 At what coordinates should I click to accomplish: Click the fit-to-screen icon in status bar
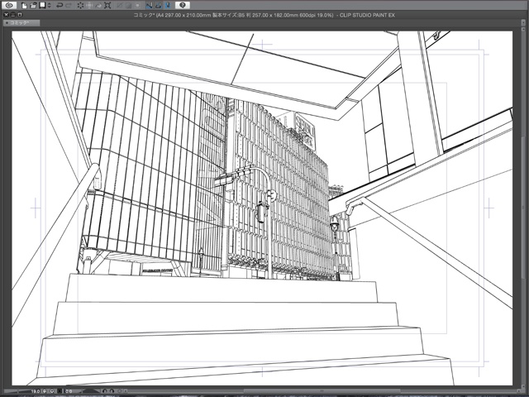60,391
